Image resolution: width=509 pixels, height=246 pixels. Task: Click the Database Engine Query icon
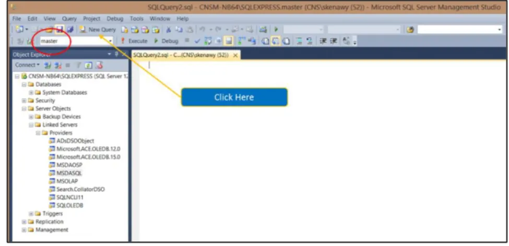point(125,30)
